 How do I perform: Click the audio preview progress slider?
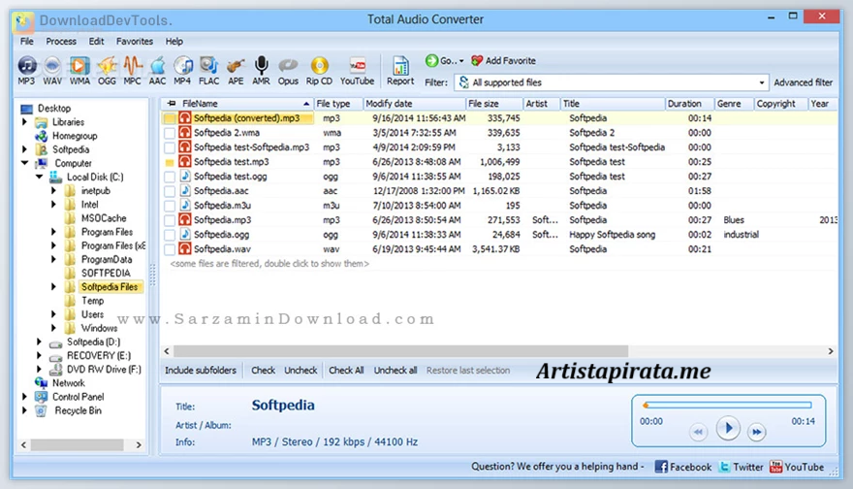(727, 406)
